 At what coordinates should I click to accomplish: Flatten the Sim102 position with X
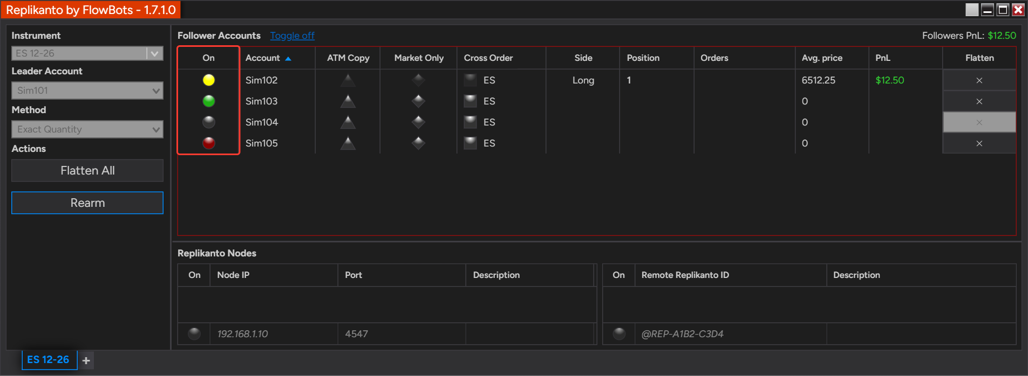pos(979,80)
